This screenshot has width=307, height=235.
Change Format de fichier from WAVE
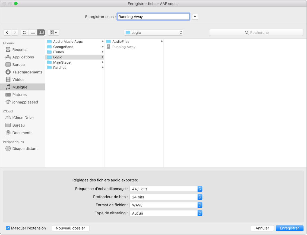[x=166, y=205]
